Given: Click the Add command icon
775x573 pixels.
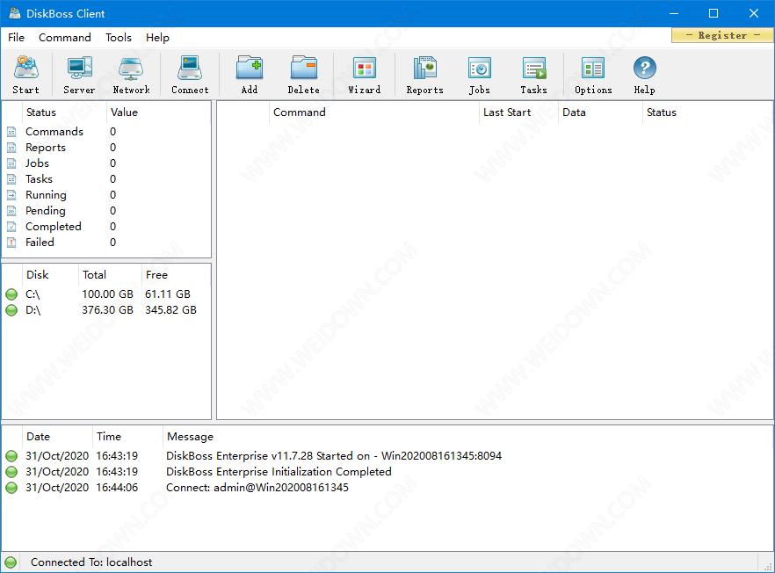Looking at the screenshot, I should click(250, 68).
